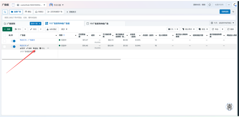Open the customhub account dropdown
Image resolution: width=239 pixels, height=117 pixels.
32,5
